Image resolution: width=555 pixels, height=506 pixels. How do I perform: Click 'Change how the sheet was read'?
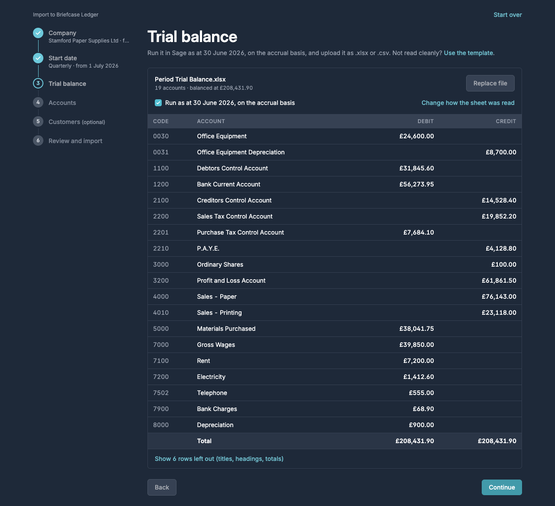pyautogui.click(x=468, y=103)
